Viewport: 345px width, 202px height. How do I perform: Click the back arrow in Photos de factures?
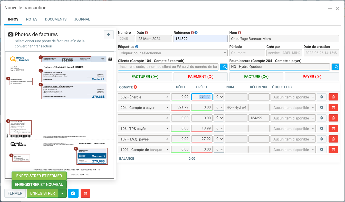pyautogui.click(x=109, y=35)
